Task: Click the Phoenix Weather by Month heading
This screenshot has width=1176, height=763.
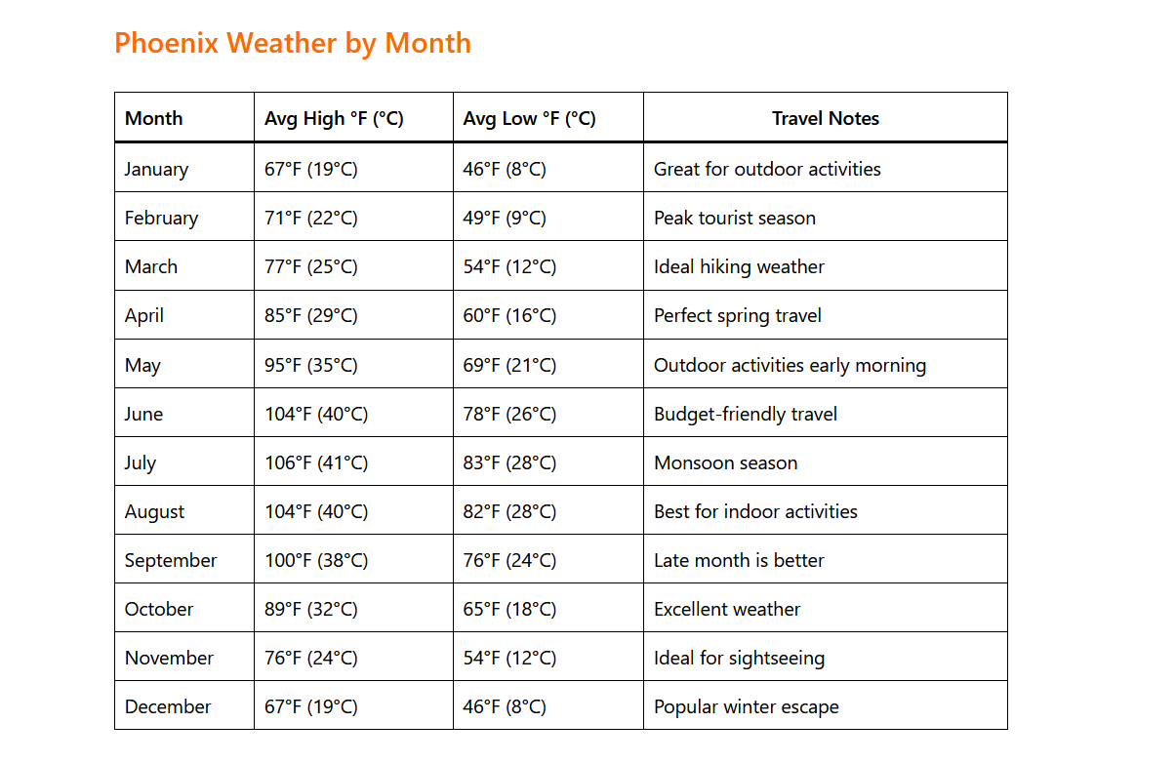Action: pos(293,43)
